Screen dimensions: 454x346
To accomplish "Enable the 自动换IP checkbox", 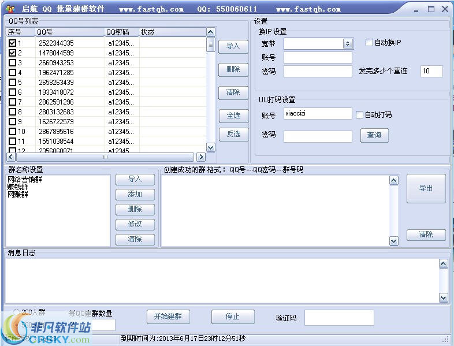I will coord(369,43).
